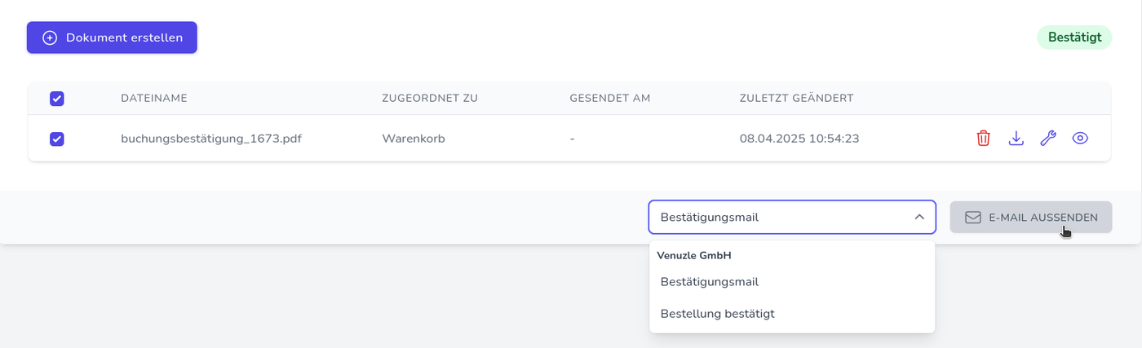Image resolution: width=1142 pixels, height=348 pixels.
Task: Toggle the select-all checkbox in the table header
Action: click(57, 99)
